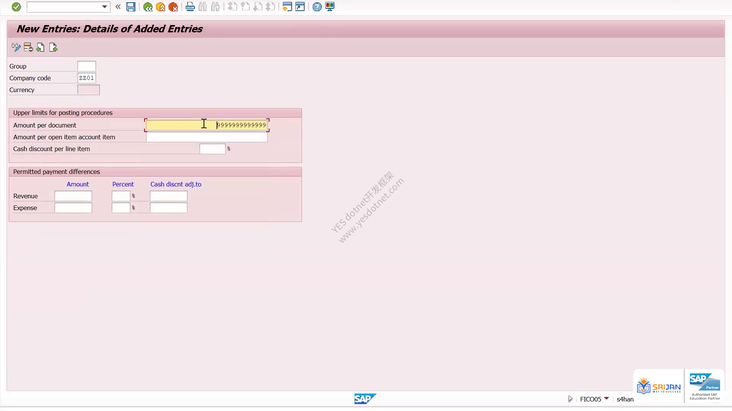Click the Revenue Amount field
Screen dimensions: 732x411
[73, 196]
